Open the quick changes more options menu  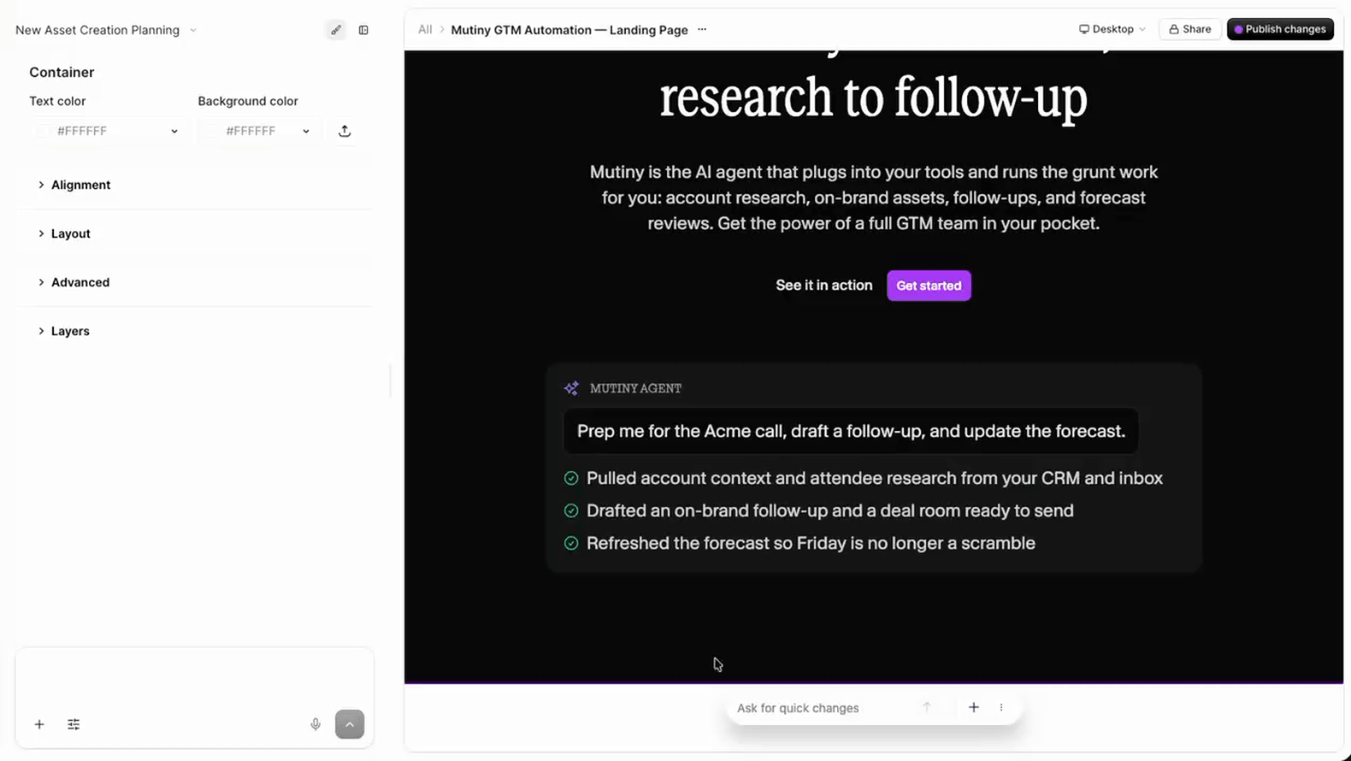1001,707
